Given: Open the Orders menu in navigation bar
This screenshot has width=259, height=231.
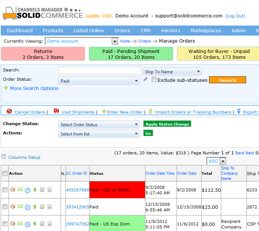Looking at the screenshot, I should coord(122,31).
